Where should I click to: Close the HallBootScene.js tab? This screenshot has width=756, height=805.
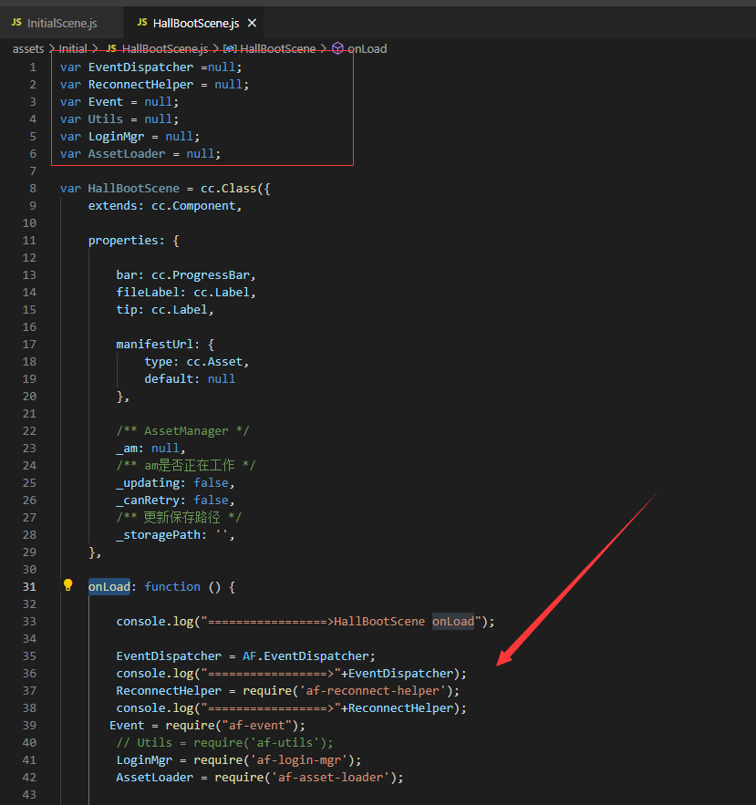click(x=252, y=23)
